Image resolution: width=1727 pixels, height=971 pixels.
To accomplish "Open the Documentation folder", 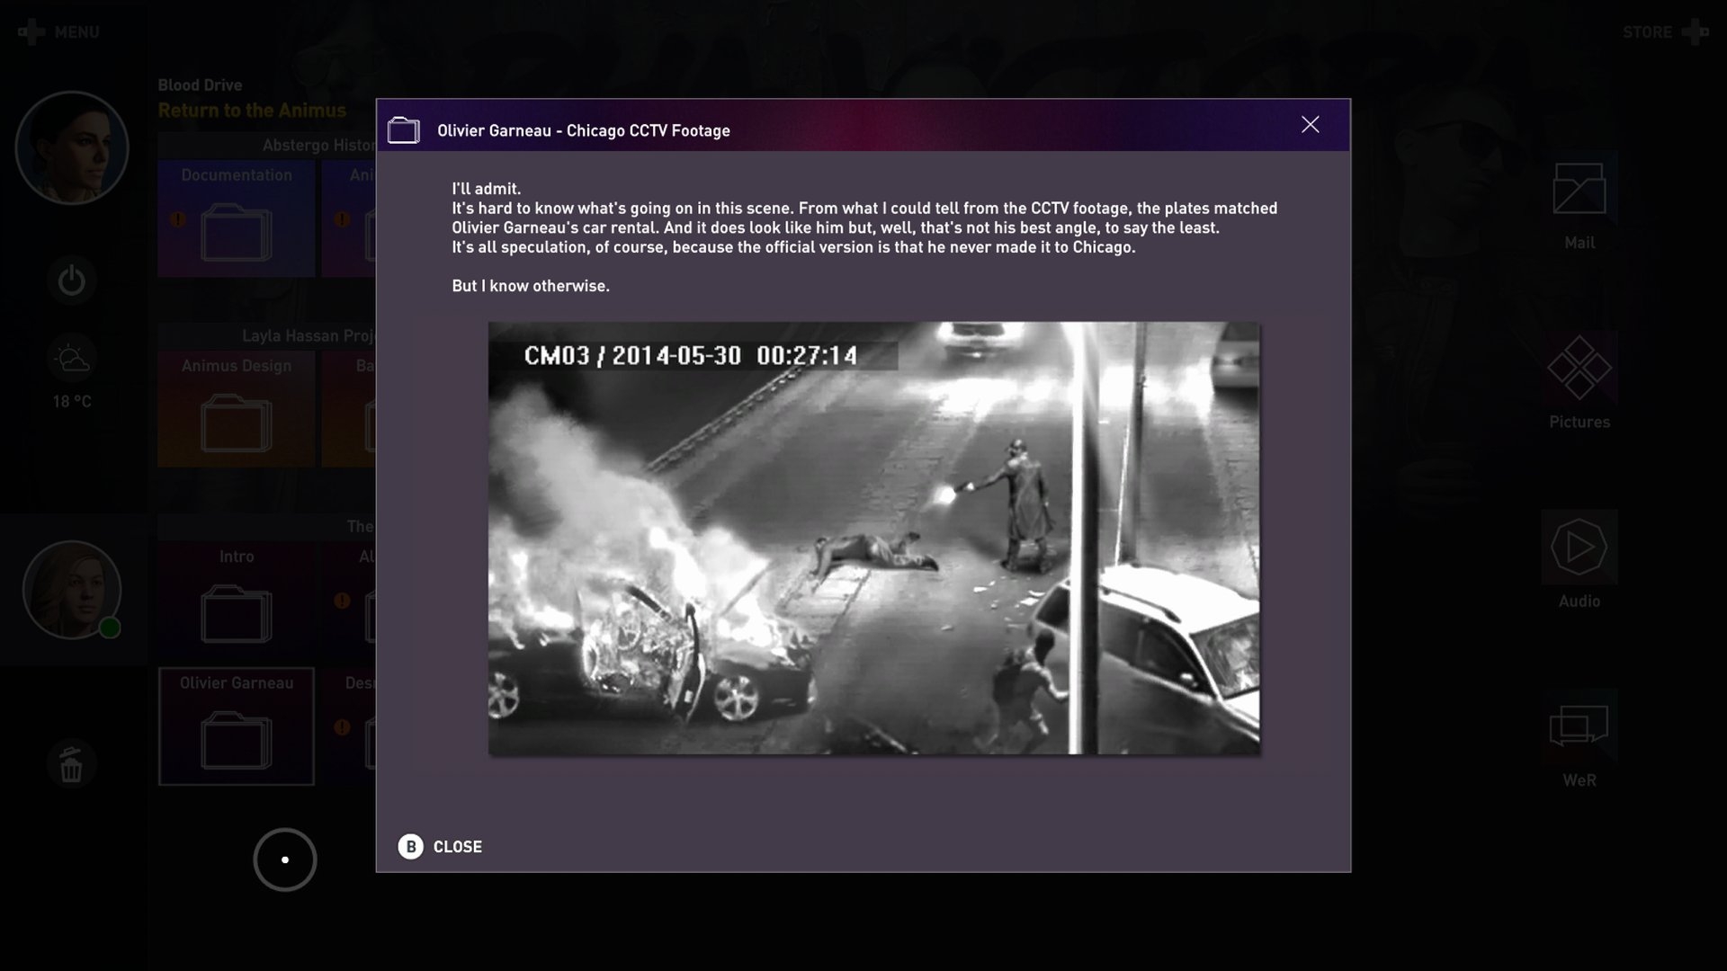I will [236, 232].
